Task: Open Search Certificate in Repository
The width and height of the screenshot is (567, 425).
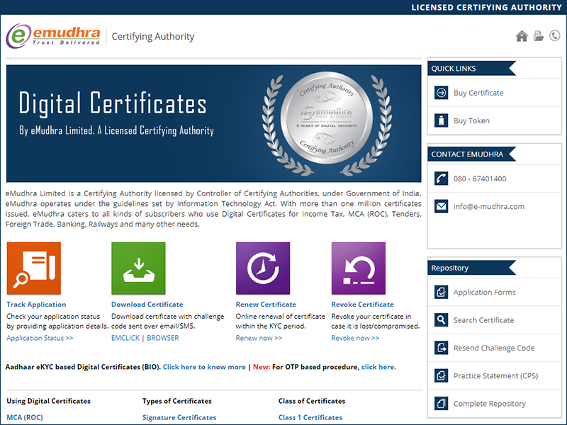Action: [x=483, y=320]
